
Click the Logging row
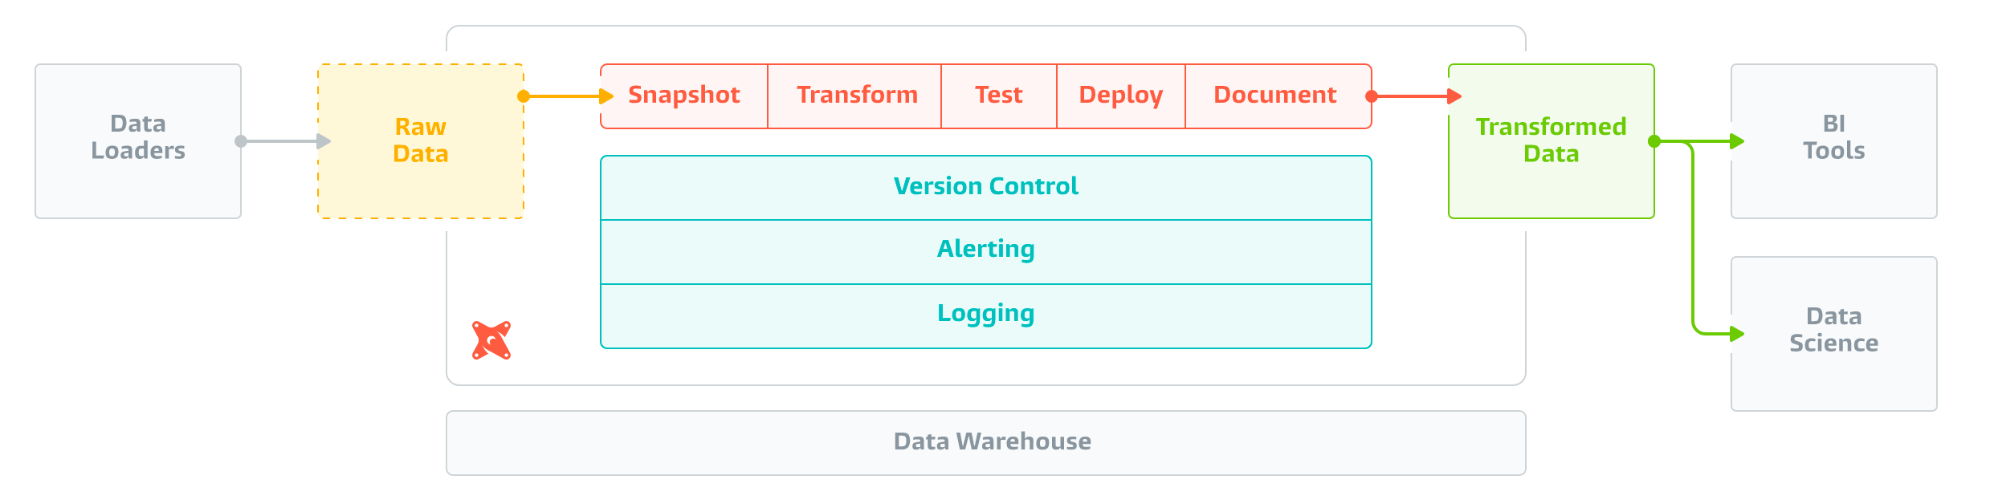point(985,314)
